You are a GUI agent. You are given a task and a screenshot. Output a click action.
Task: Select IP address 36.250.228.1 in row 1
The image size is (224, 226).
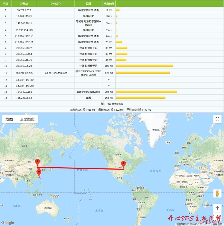point(24,10)
